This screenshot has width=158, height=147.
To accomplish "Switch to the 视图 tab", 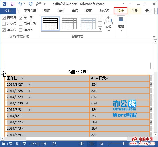I will pos(89,11).
